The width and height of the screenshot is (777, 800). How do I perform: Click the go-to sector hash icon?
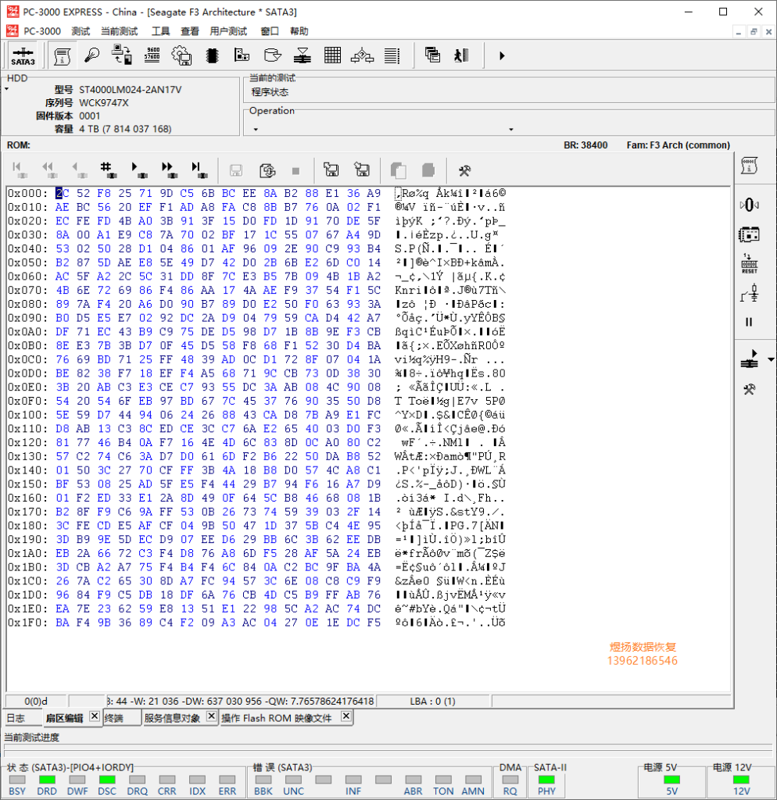tap(107, 170)
